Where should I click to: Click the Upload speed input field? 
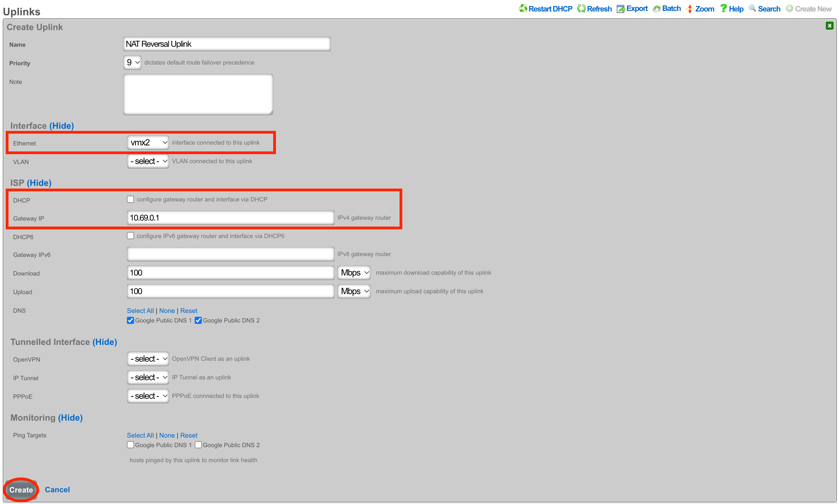point(231,291)
